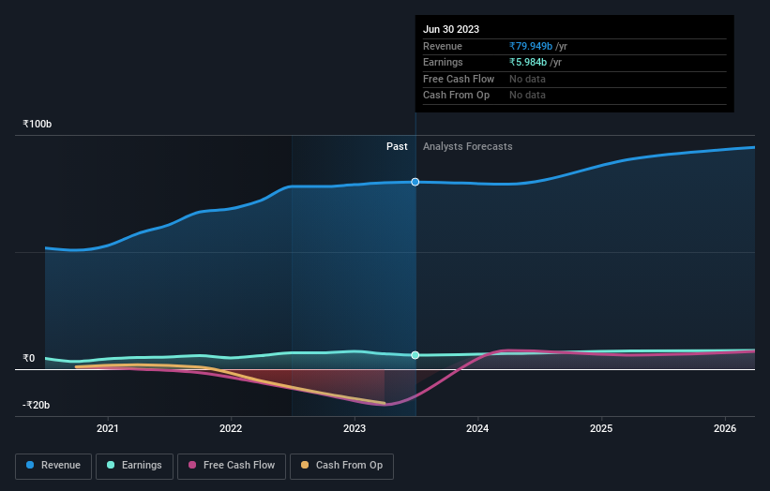Toggle the Revenue legend series
Screen dimensions: 770x491
tap(53, 466)
